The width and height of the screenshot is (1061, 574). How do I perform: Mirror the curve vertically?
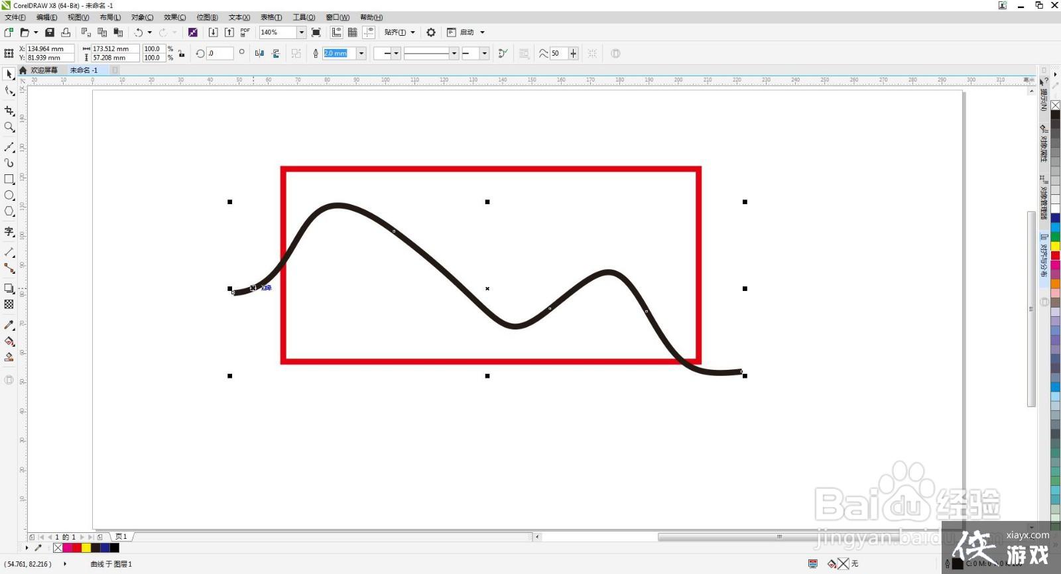[x=276, y=53]
